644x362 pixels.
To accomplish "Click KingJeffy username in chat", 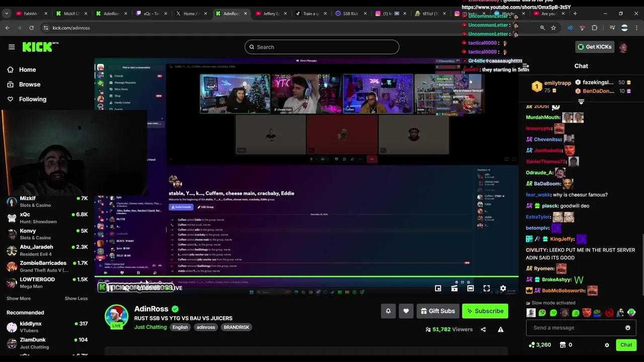I will [x=561, y=239].
